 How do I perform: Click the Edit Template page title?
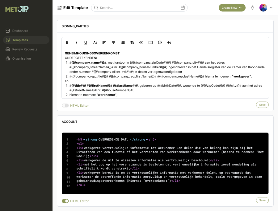[76, 8]
